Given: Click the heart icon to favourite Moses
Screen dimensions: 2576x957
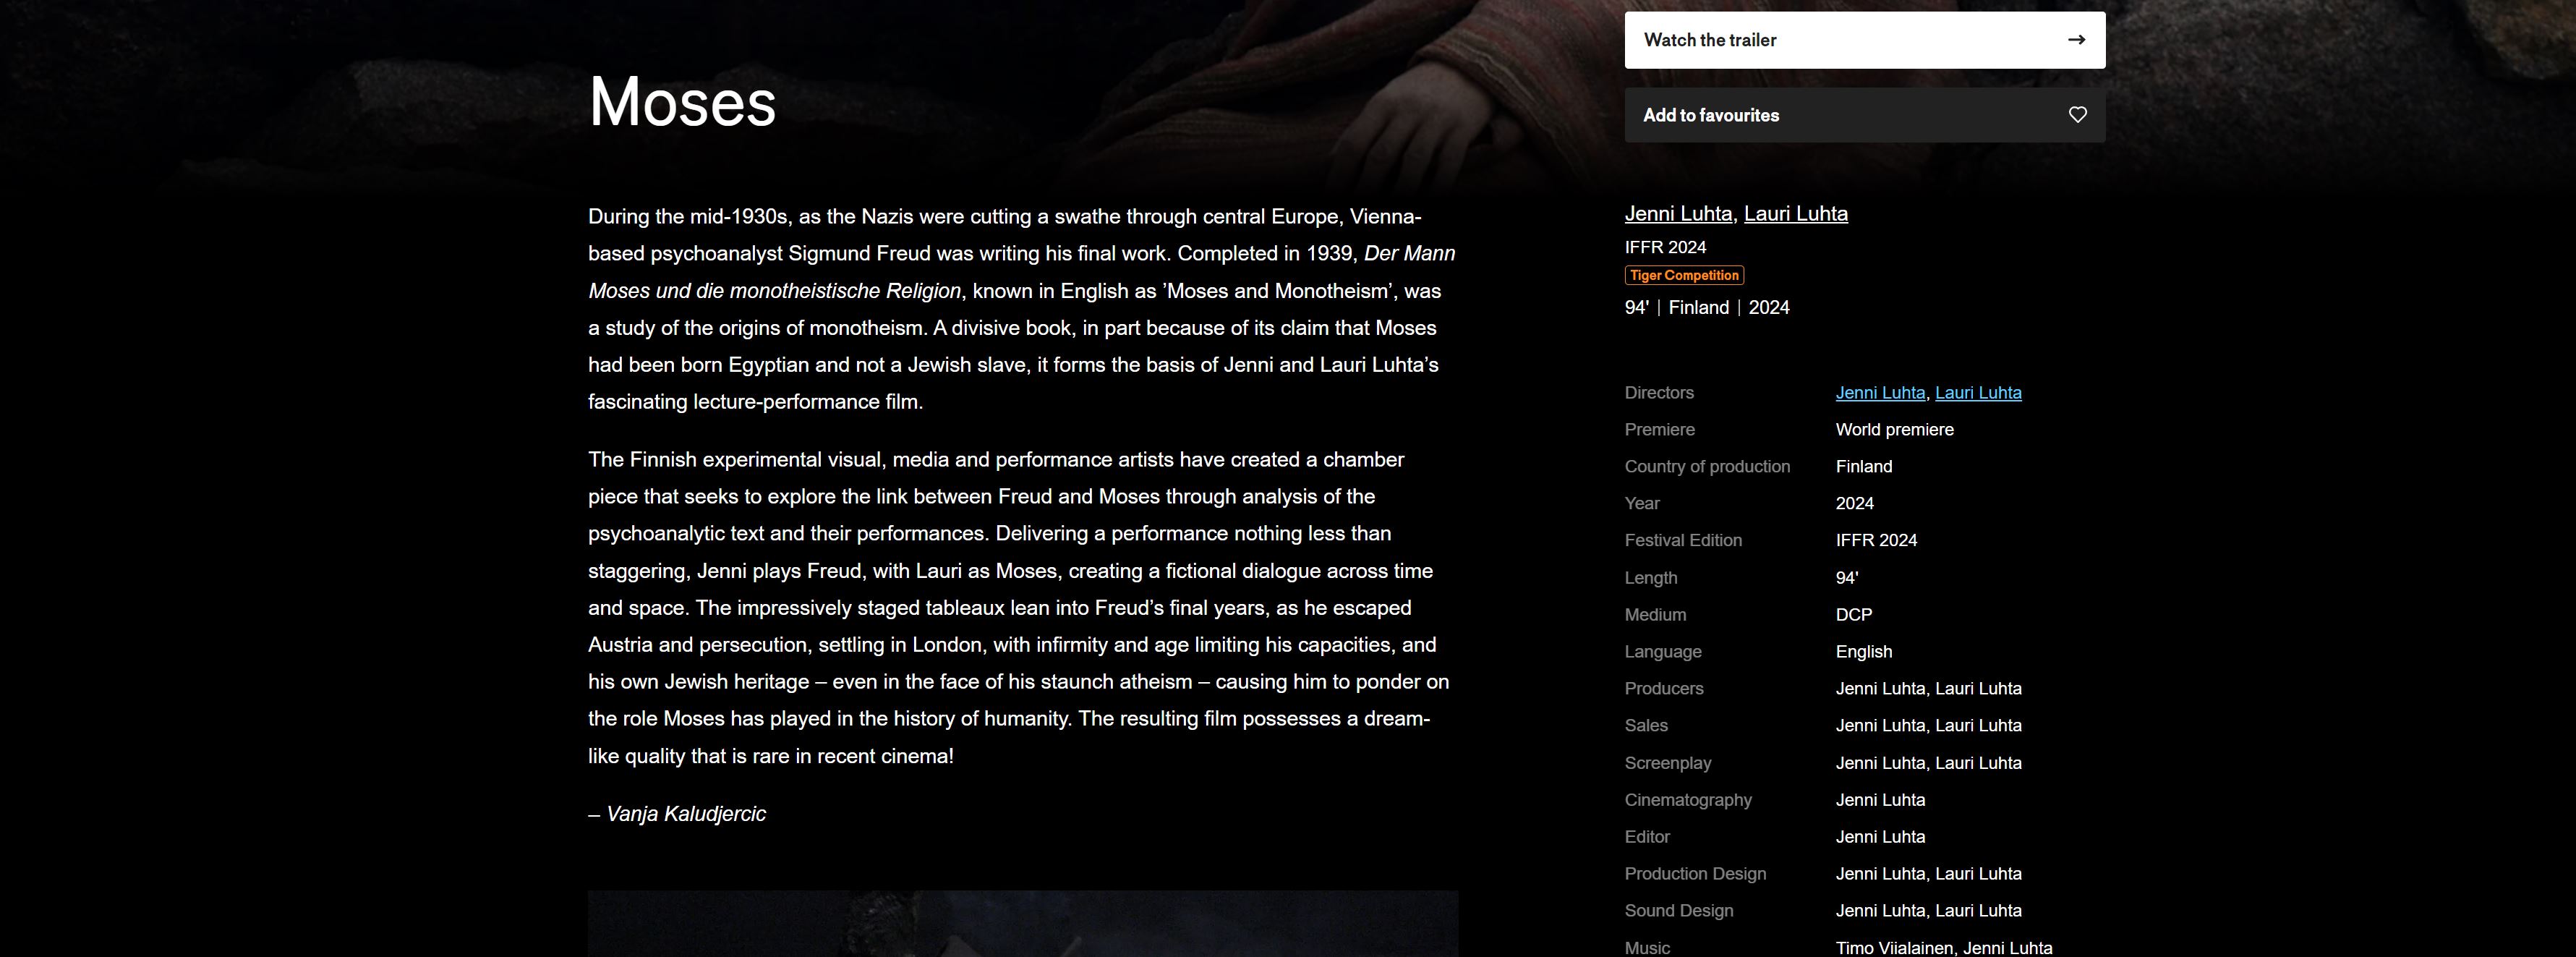Looking at the screenshot, I should 2077,115.
